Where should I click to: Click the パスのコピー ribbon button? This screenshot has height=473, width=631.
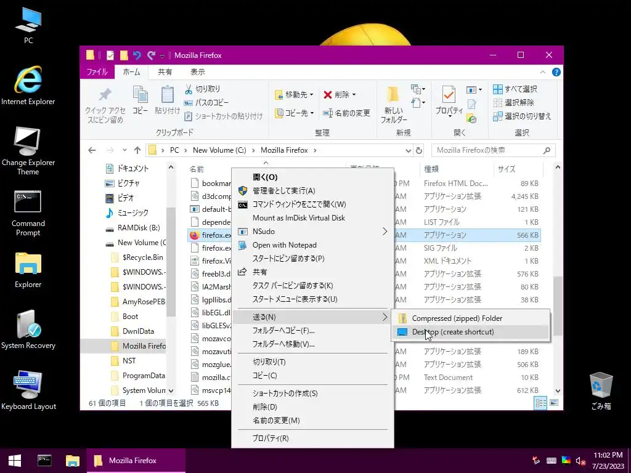click(x=206, y=103)
